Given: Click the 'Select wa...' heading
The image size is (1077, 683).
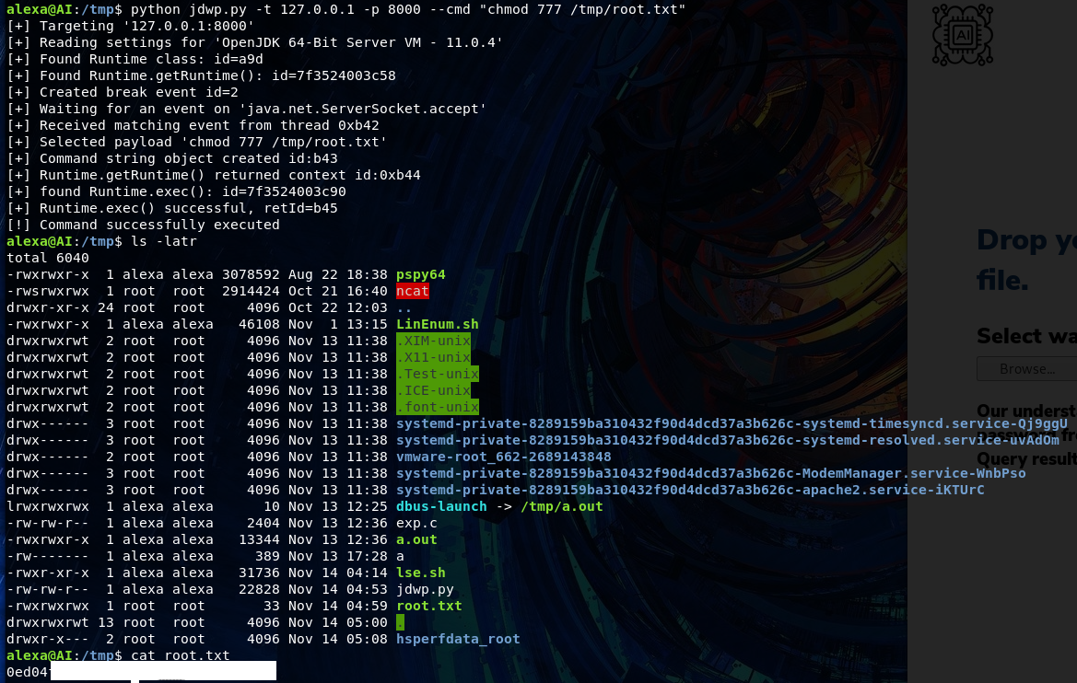Looking at the screenshot, I should click(1027, 336).
